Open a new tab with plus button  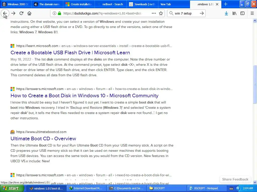tap(226, 4)
